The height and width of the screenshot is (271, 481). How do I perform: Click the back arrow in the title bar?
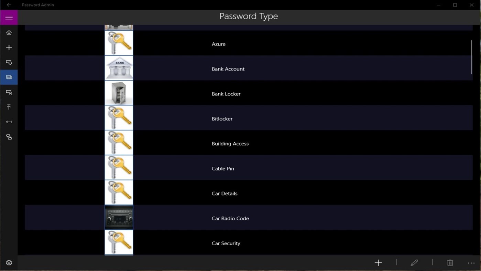(x=9, y=5)
